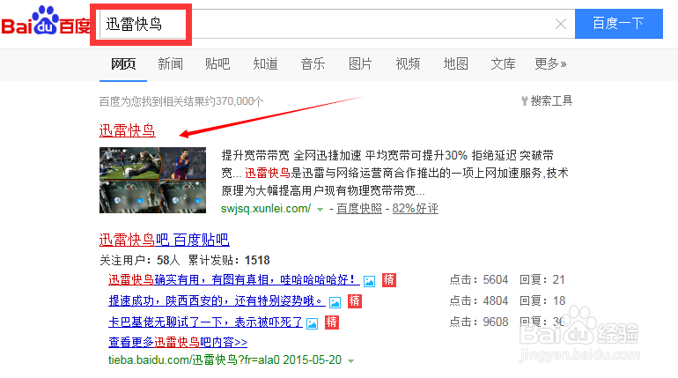Image resolution: width=678 pixels, height=378 pixels.
Task: Open the 音乐 tab
Action: point(313,64)
